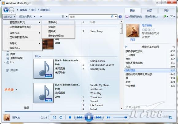Click 媒体库 in the breadcrumb
Screen dimensions: 178x124
23,10
